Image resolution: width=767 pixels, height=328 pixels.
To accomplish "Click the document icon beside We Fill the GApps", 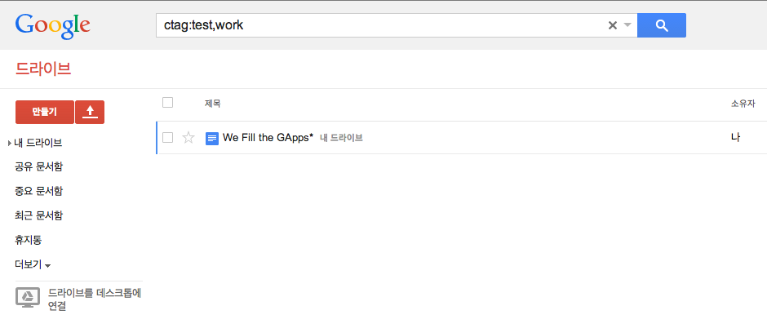I will (x=212, y=139).
